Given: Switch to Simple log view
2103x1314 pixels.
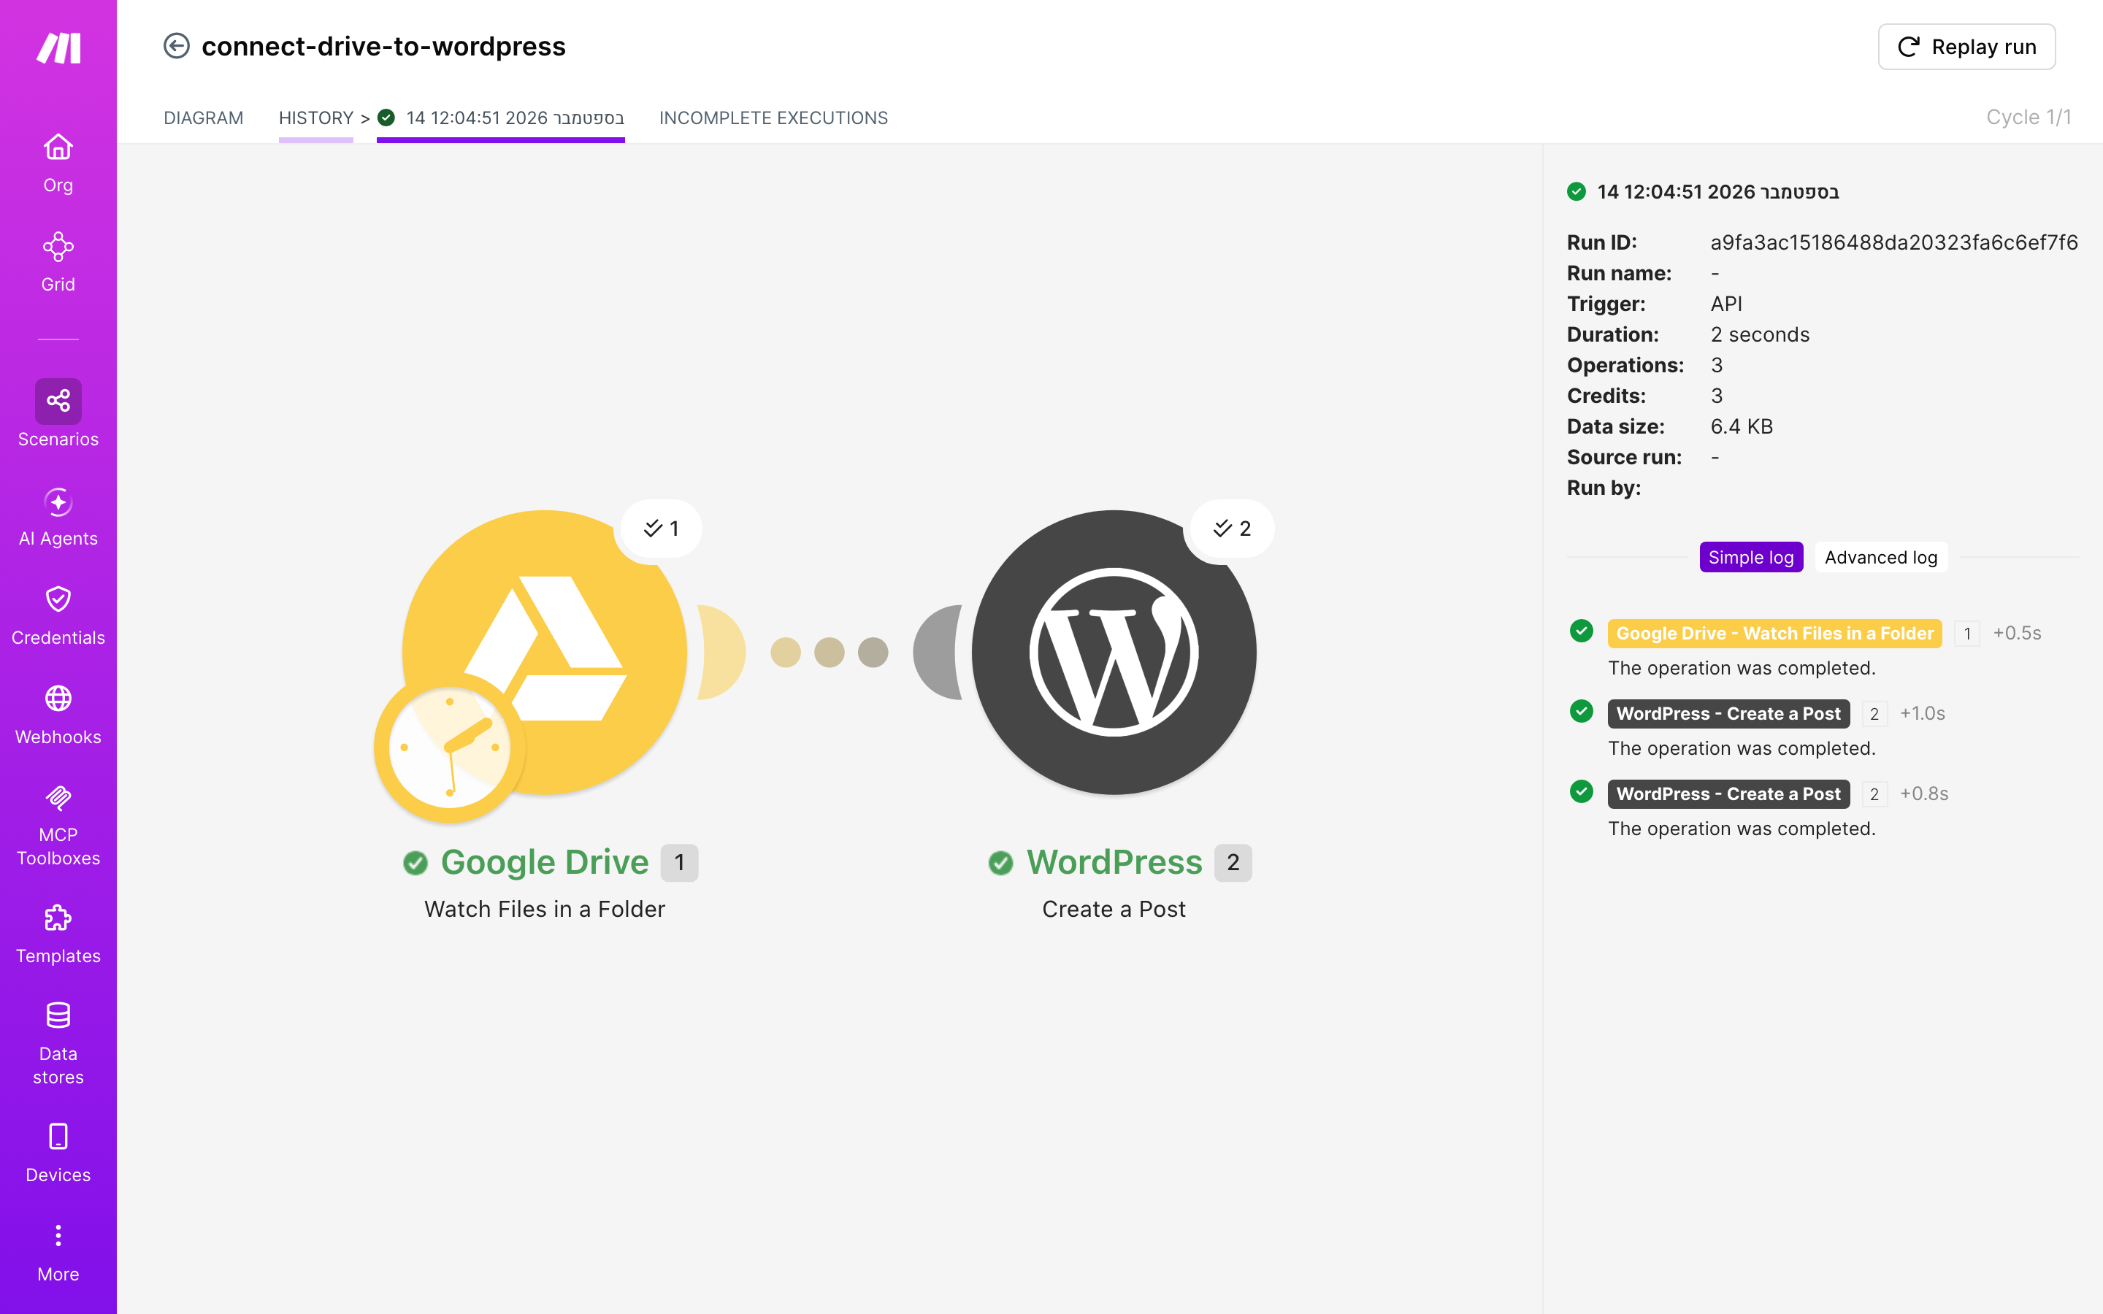Looking at the screenshot, I should [1751, 557].
